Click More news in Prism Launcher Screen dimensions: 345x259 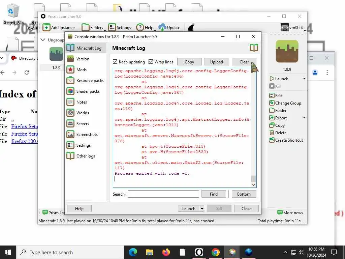coord(290,212)
